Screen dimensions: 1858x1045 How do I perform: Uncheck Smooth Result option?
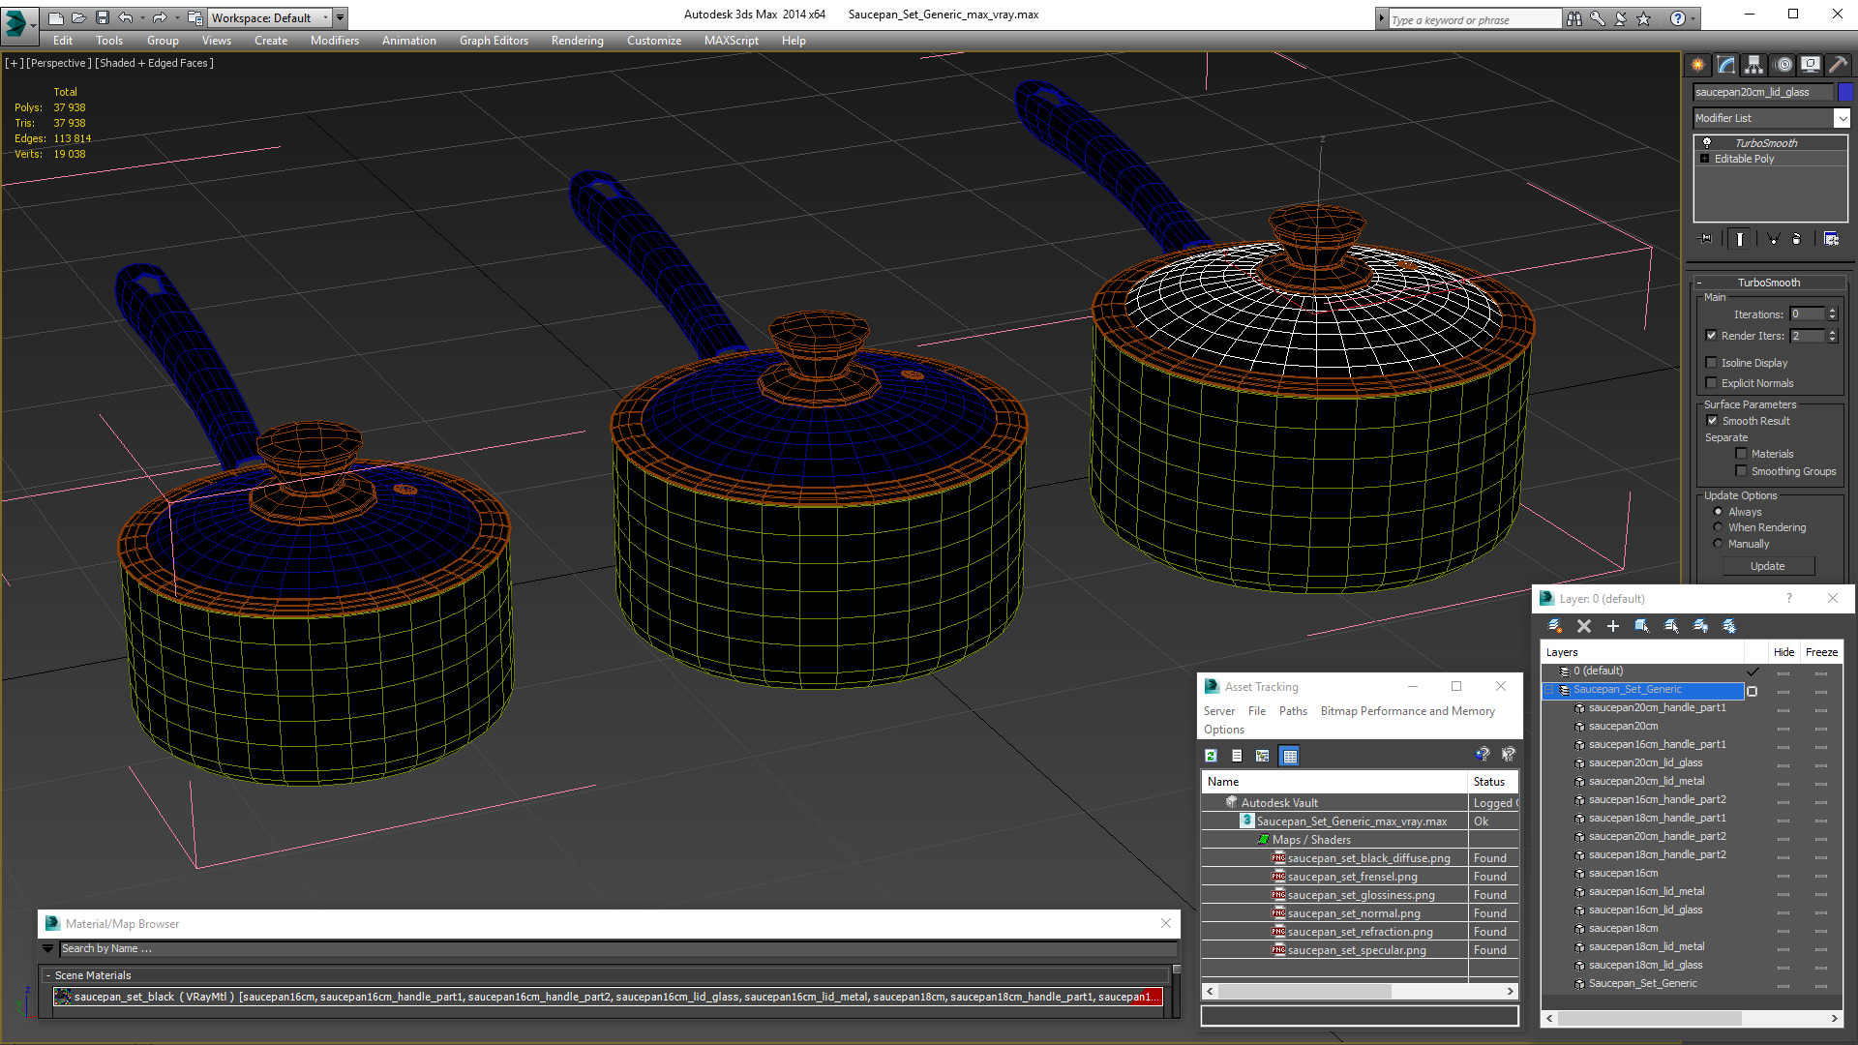click(x=1712, y=421)
